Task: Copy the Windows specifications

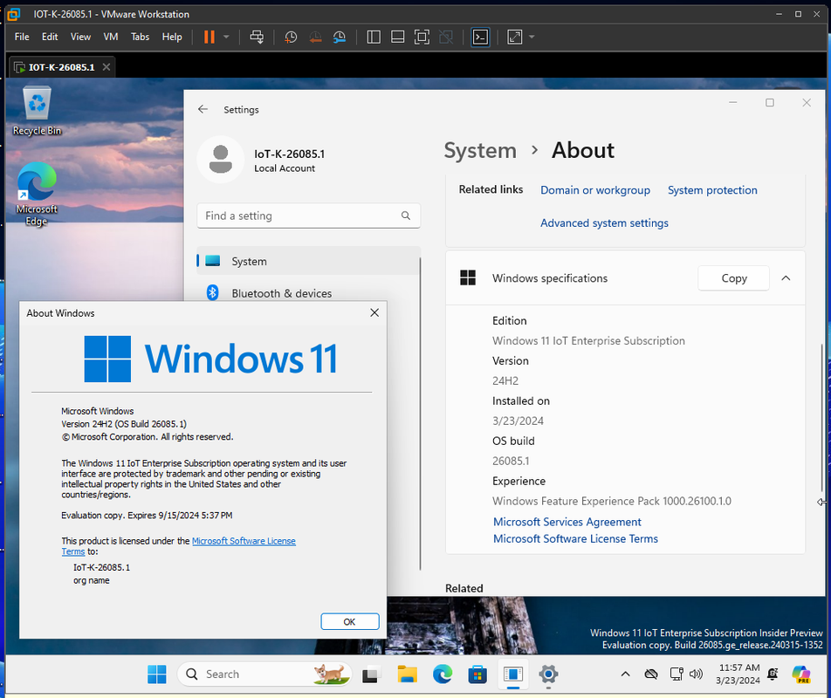Action: pos(733,278)
